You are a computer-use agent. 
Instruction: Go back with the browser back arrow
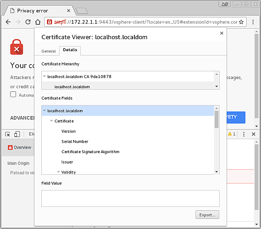8,22
